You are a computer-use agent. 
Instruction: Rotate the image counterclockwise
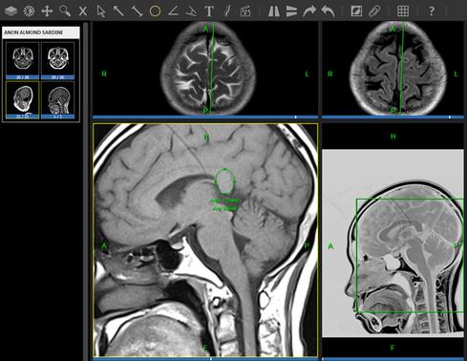click(x=328, y=11)
